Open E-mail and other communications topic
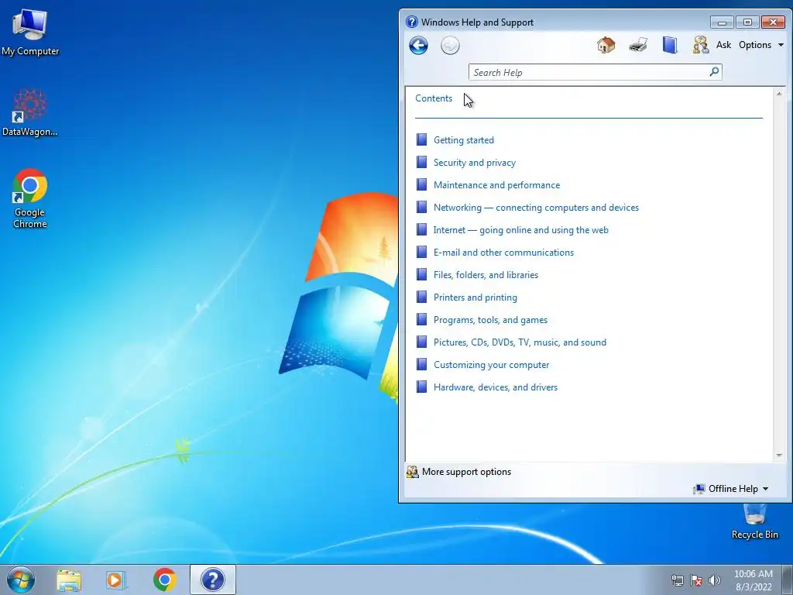793x595 pixels. pyautogui.click(x=503, y=253)
